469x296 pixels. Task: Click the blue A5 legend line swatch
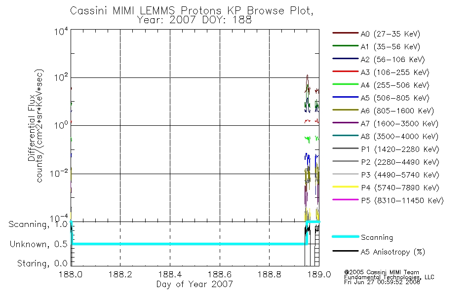pyautogui.click(x=345, y=97)
